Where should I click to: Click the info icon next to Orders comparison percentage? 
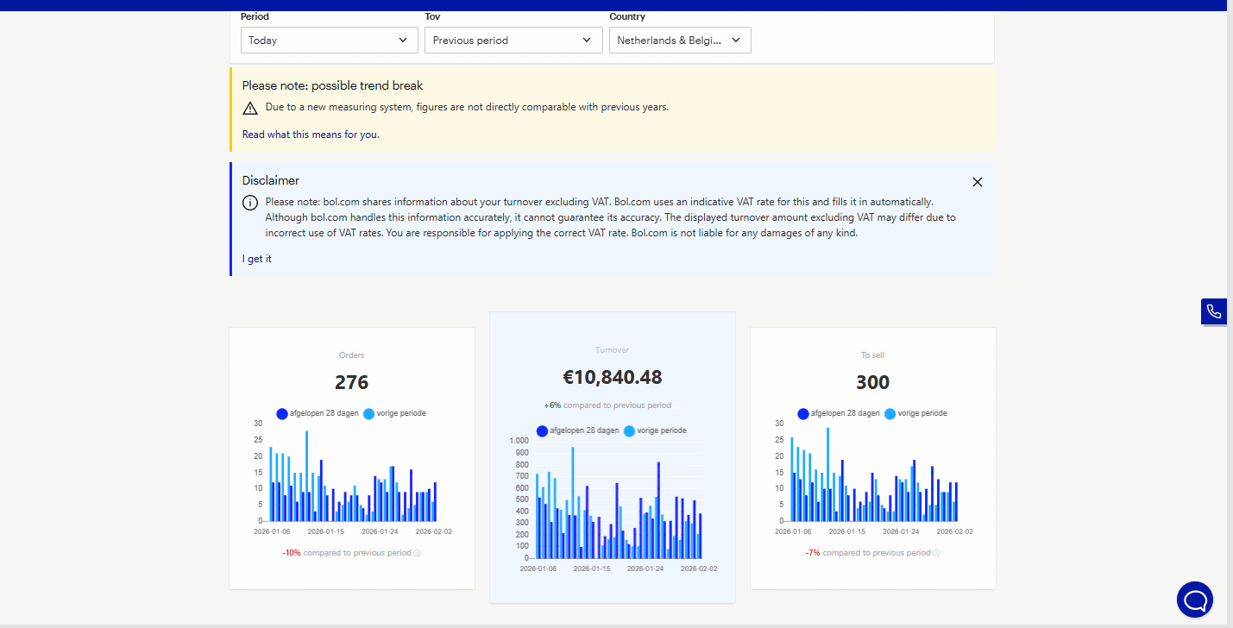[418, 553]
